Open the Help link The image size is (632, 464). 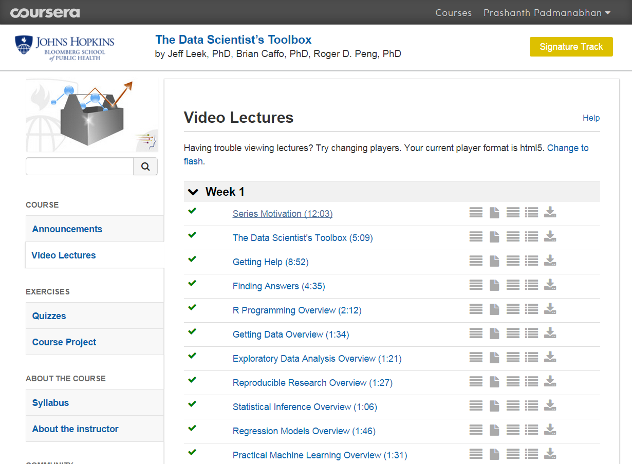591,118
